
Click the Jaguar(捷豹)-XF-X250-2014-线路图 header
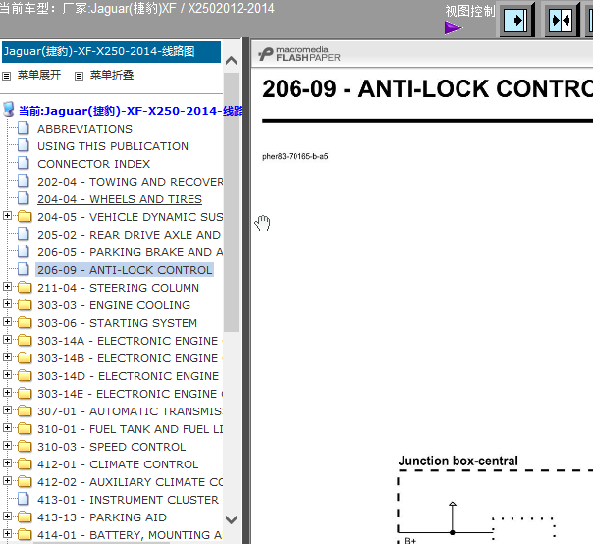111,52
